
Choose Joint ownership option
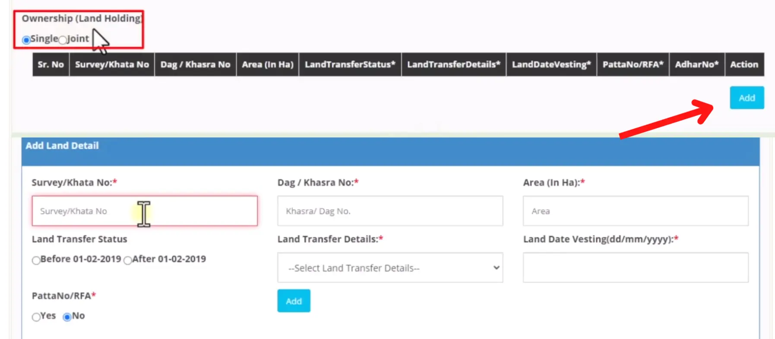coord(63,40)
